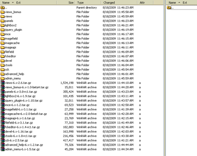
Task: Click the admin_menu folder icon
Action: 2,78
